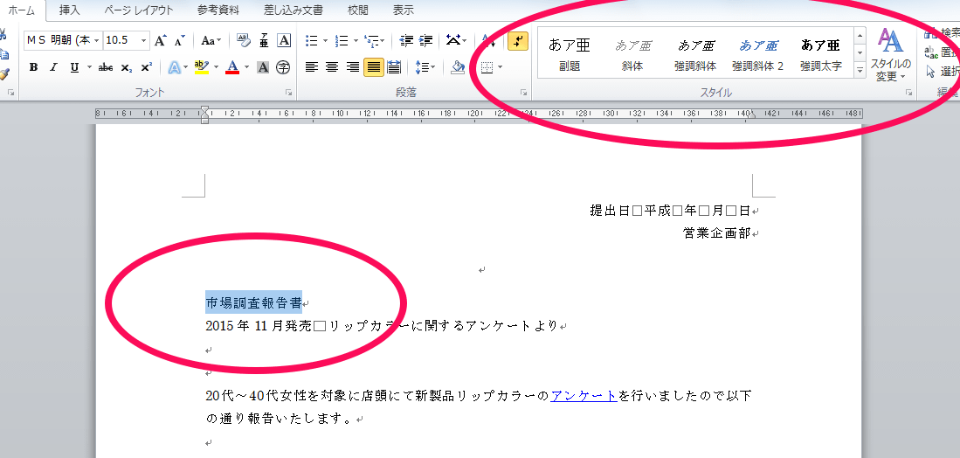
Task: Switch to the 校閲 tab
Action: point(357,10)
